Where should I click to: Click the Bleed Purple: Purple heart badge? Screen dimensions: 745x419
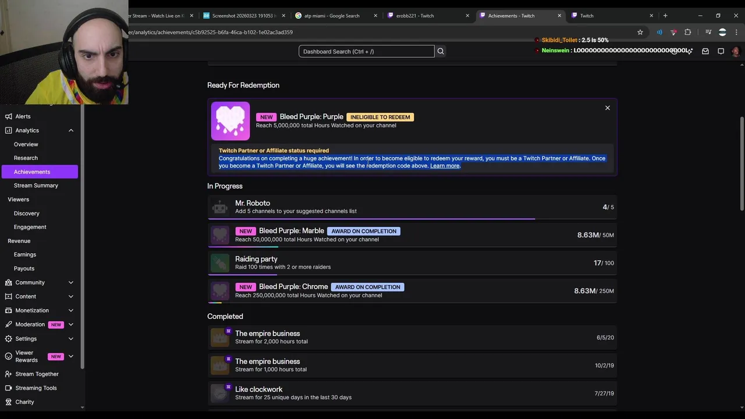pyautogui.click(x=230, y=121)
